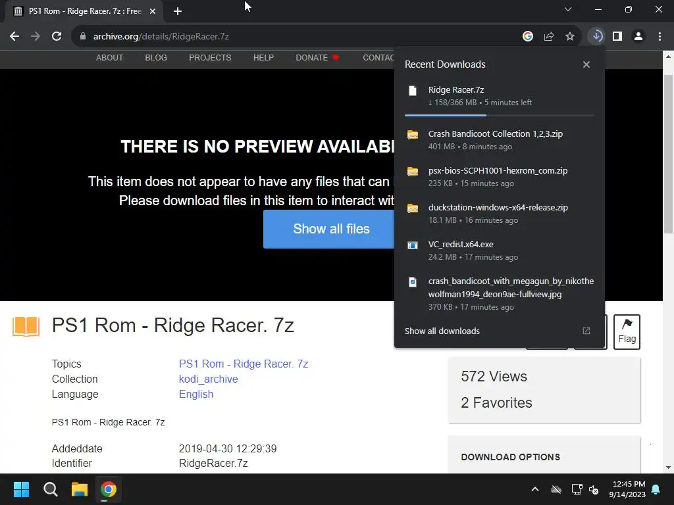The image size is (674, 505).
Task: Open a new browser tab
Action: pos(178,11)
